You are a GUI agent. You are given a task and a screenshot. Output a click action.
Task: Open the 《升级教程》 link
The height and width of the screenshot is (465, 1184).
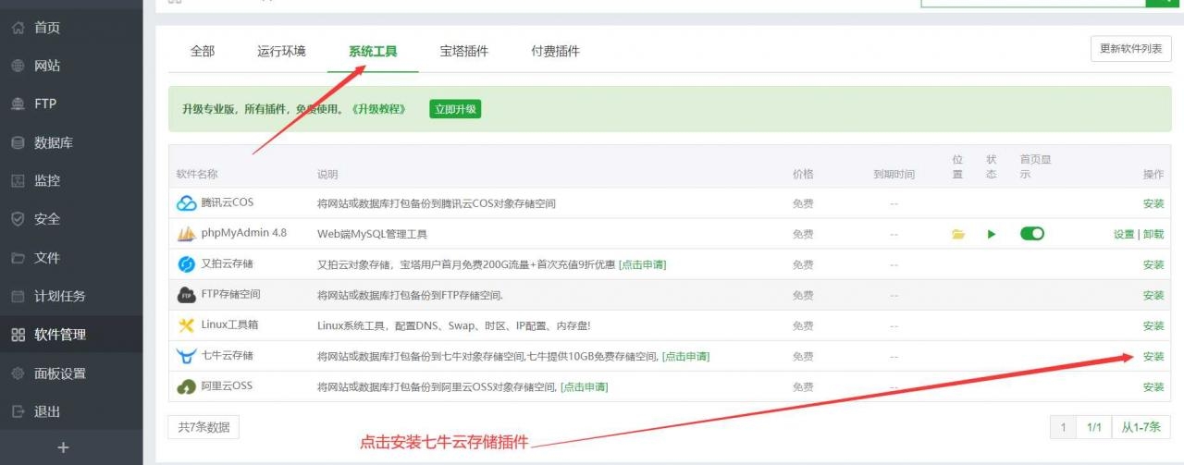[378, 109]
